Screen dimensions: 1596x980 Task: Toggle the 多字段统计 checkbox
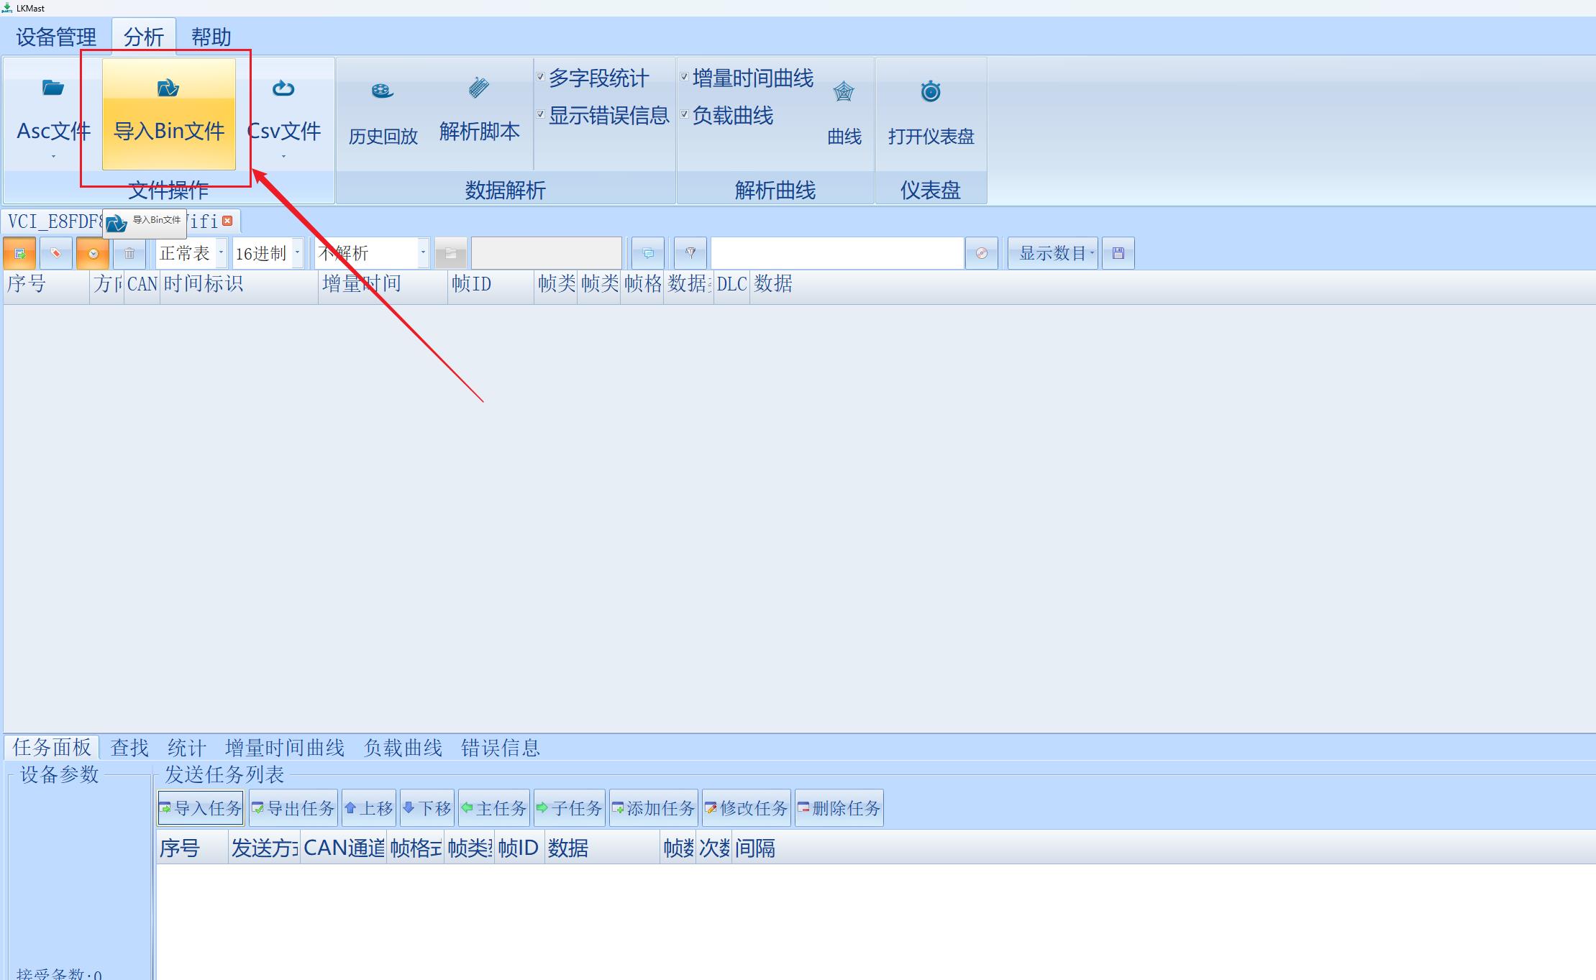coord(540,77)
